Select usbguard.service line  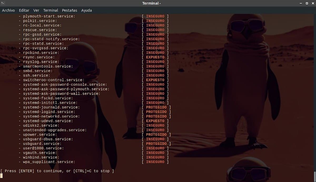95,144
